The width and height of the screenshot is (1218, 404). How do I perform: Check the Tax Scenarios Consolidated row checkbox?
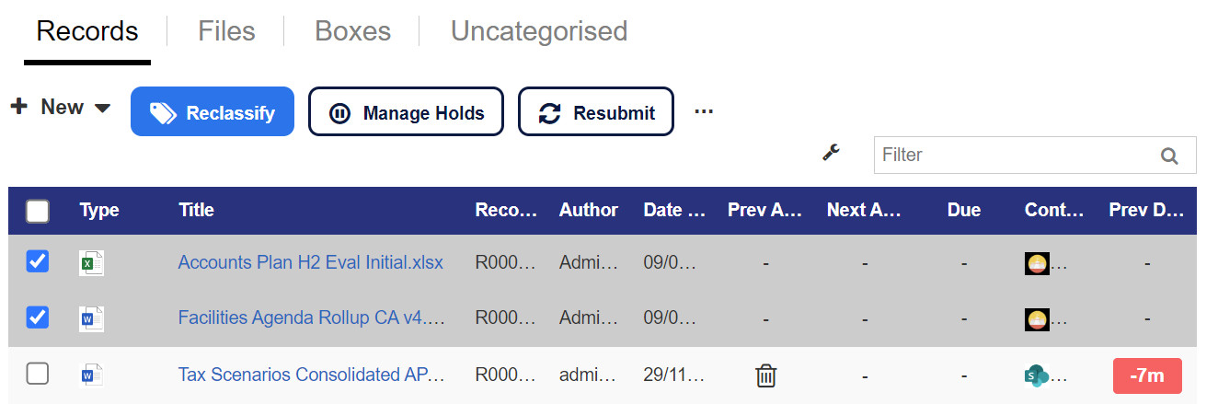tap(38, 375)
